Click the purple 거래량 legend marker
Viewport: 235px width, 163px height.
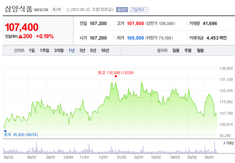224,143
